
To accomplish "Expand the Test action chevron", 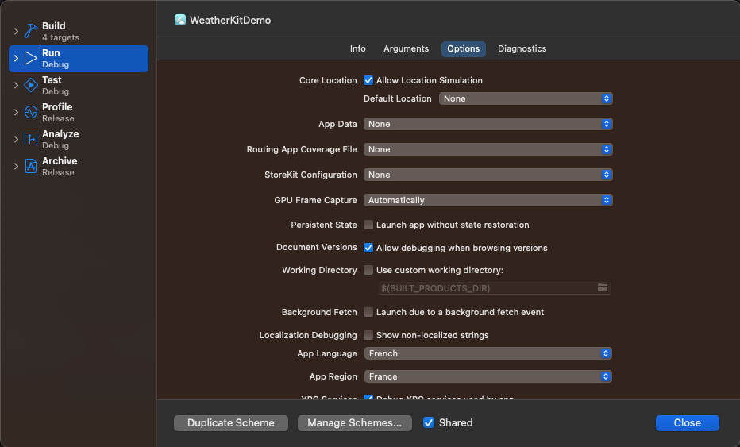I will (x=16, y=85).
